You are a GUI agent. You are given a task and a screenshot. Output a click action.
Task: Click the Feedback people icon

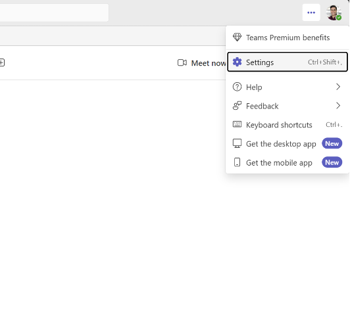coord(237,106)
